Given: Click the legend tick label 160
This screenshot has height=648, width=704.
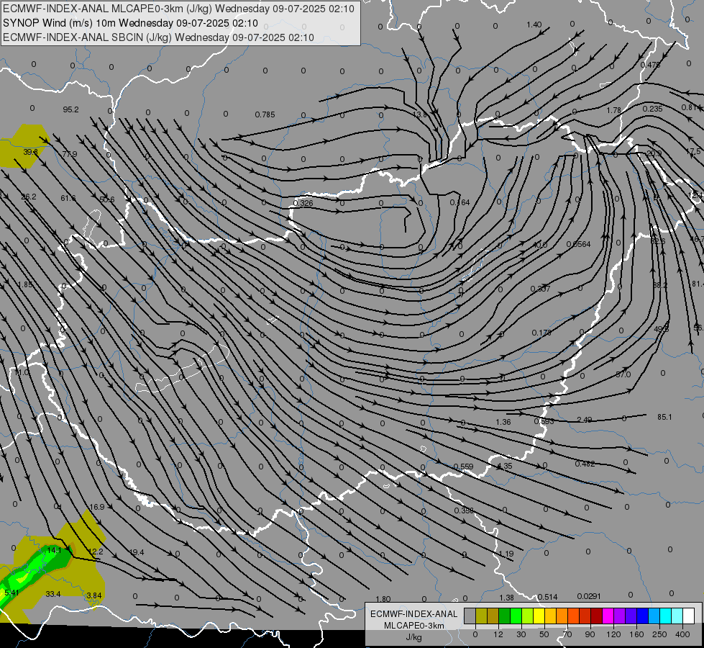Looking at the screenshot, I should pos(636,634).
